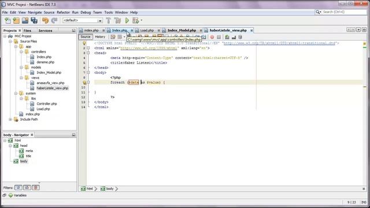
Task: Click the scroll tabs left arrow icon
Action: pos(349,29)
